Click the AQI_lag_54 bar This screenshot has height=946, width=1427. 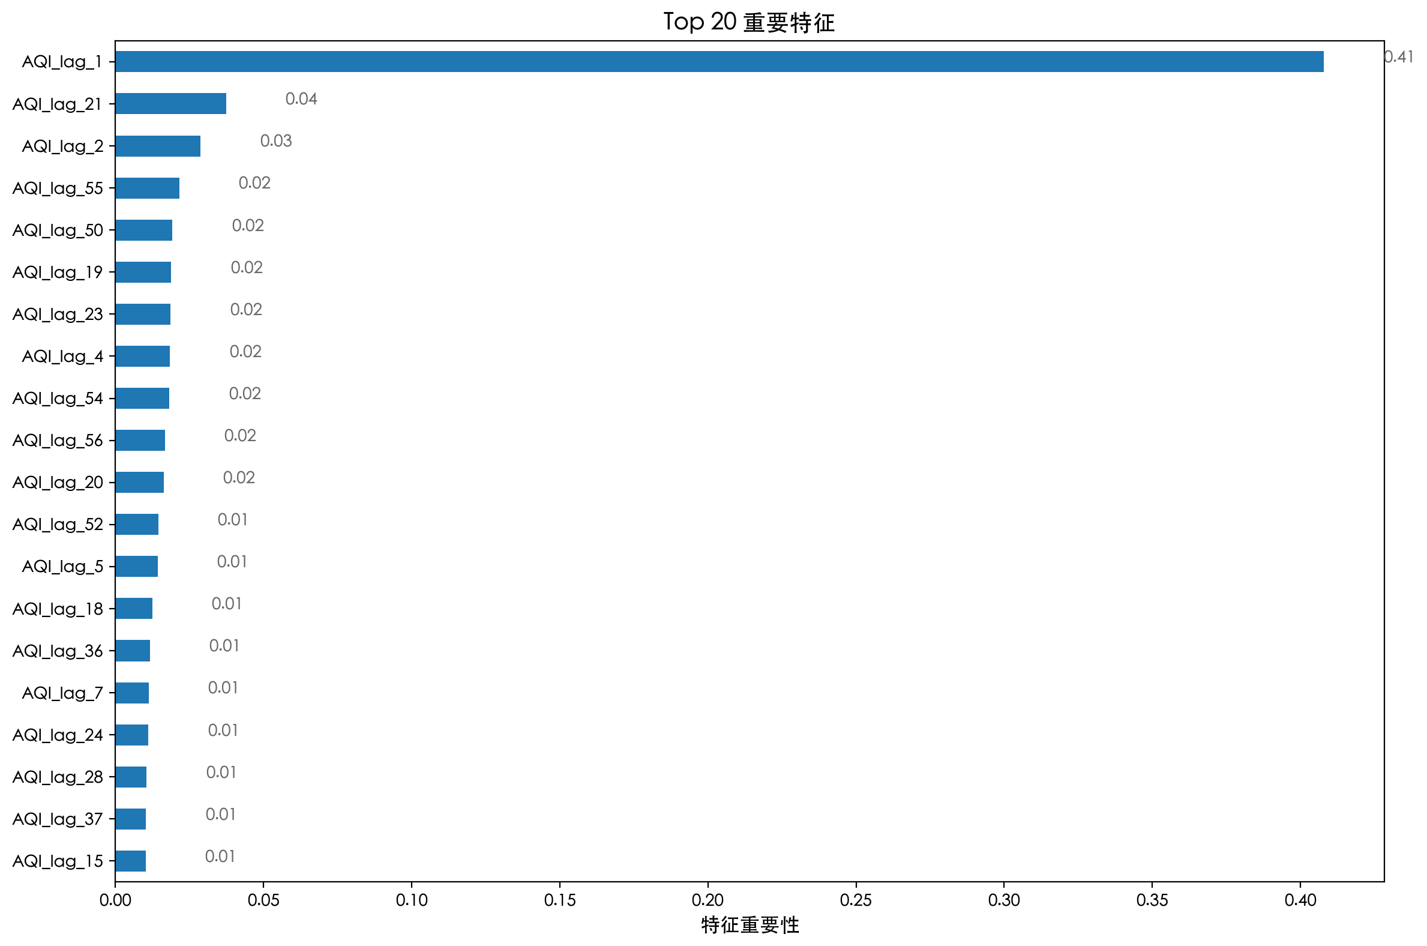[142, 398]
